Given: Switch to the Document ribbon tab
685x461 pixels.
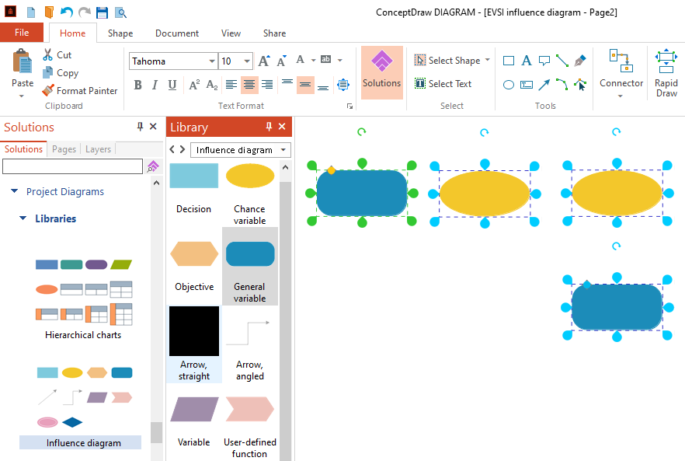Looking at the screenshot, I should click(x=177, y=33).
